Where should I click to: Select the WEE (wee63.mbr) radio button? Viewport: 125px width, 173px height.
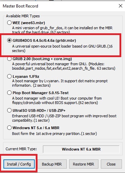9,23
